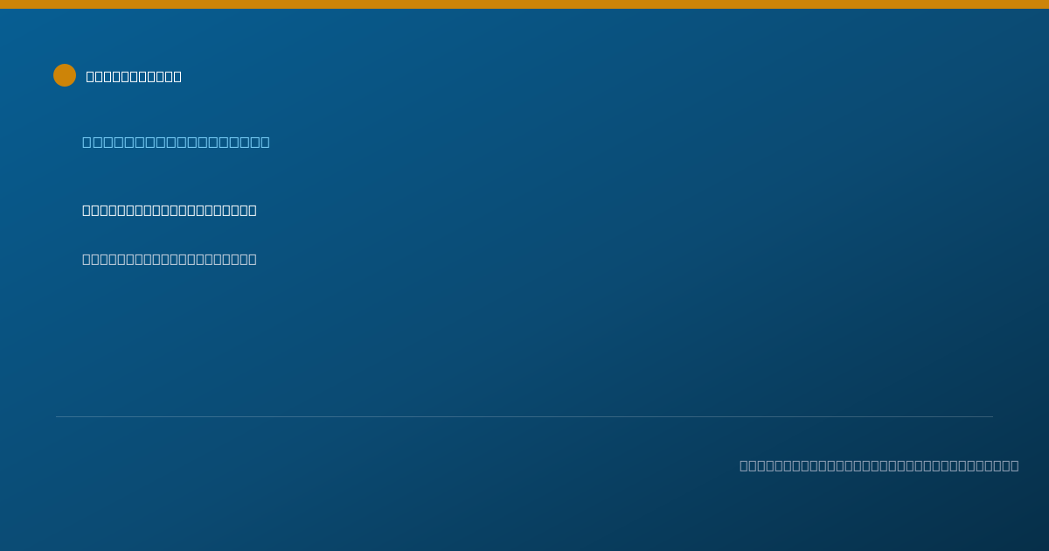
Task: Click first character of pale gray text line
Action: point(87,259)
